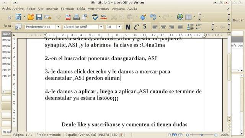Click the document modified indicator icon
The image size is (245, 138).
coord(122,135)
